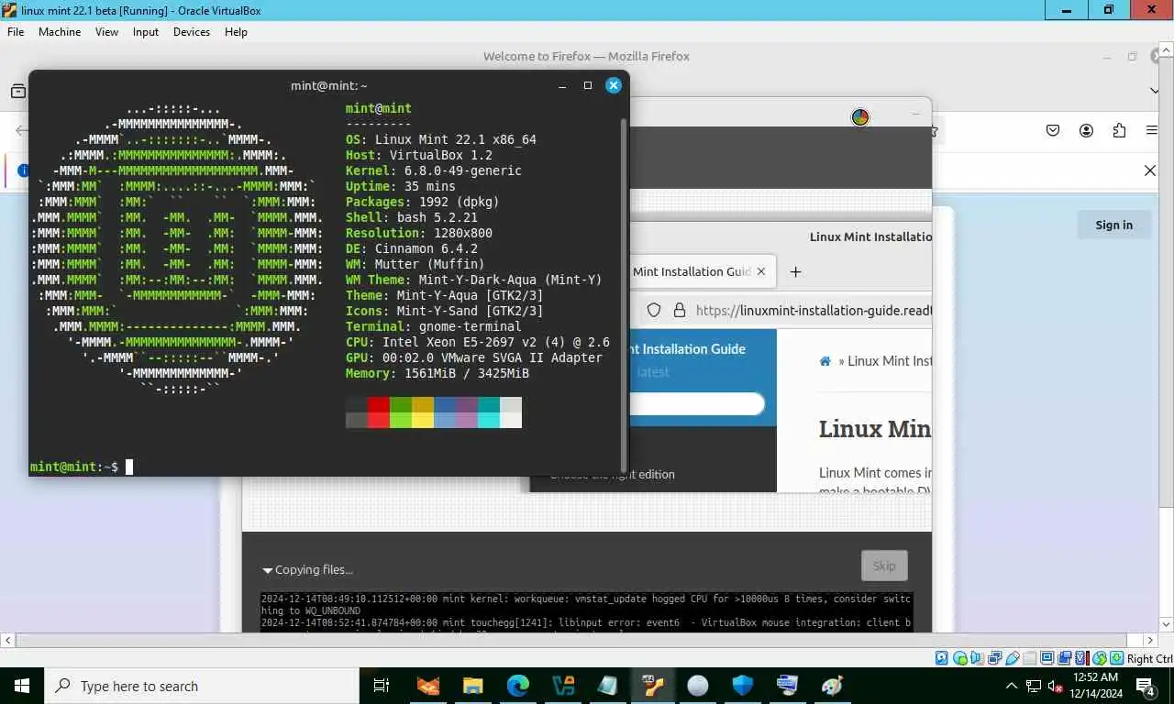Image resolution: width=1174 pixels, height=704 pixels.
Task: Open the Firefox hamburger application menu
Action: click(x=1152, y=130)
